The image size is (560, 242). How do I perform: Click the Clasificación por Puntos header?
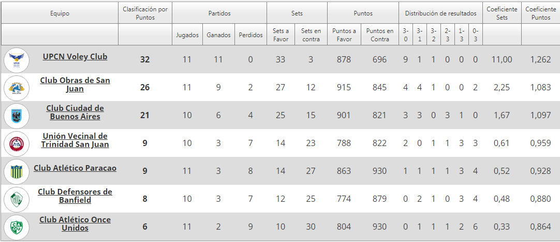point(145,13)
